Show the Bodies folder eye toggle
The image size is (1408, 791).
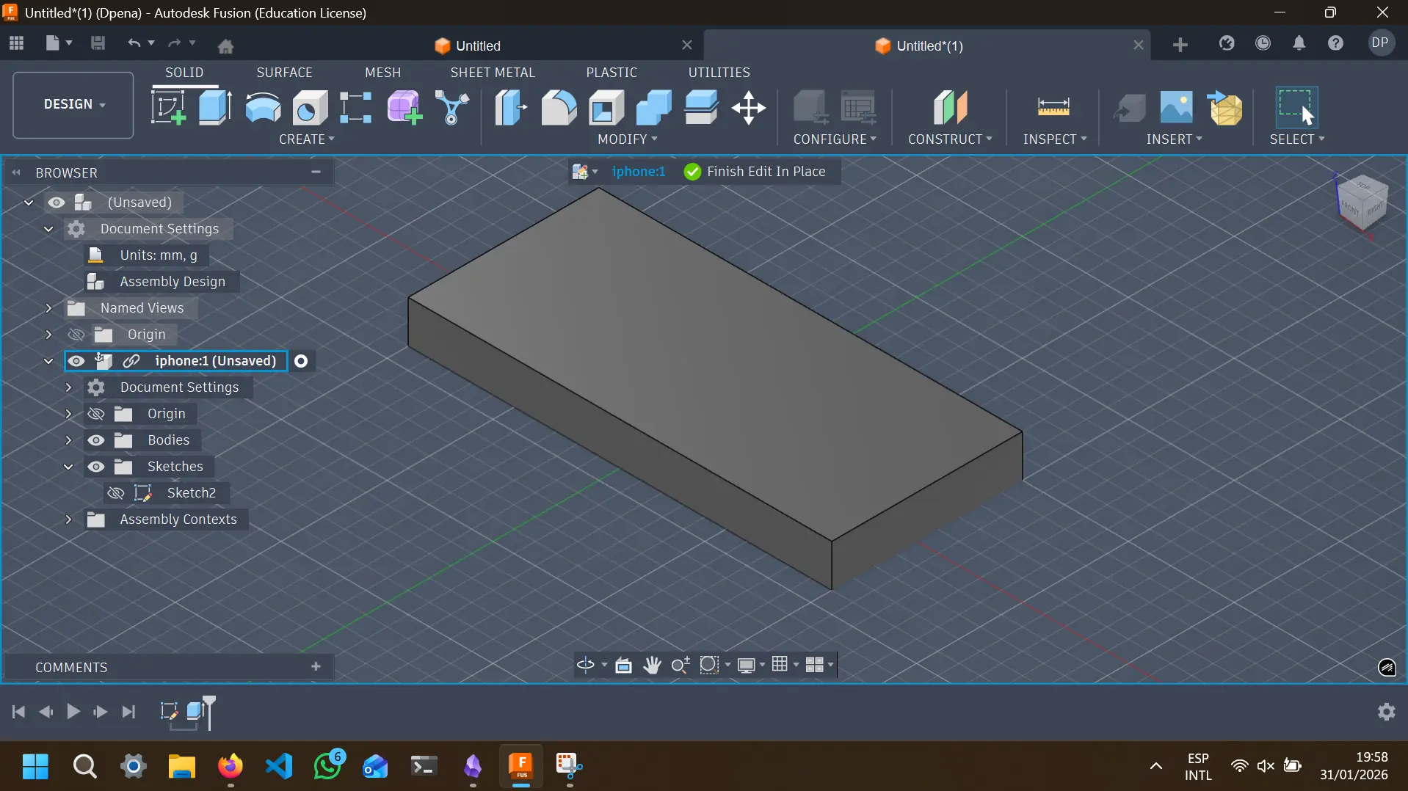(96, 440)
